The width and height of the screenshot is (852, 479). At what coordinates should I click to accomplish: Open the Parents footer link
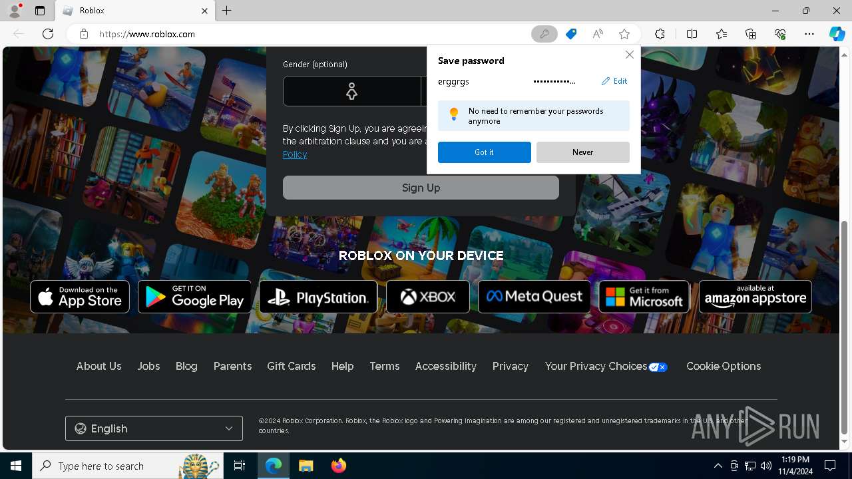point(232,366)
